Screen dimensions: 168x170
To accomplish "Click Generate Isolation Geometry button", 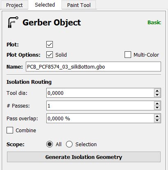I will [84, 157].
